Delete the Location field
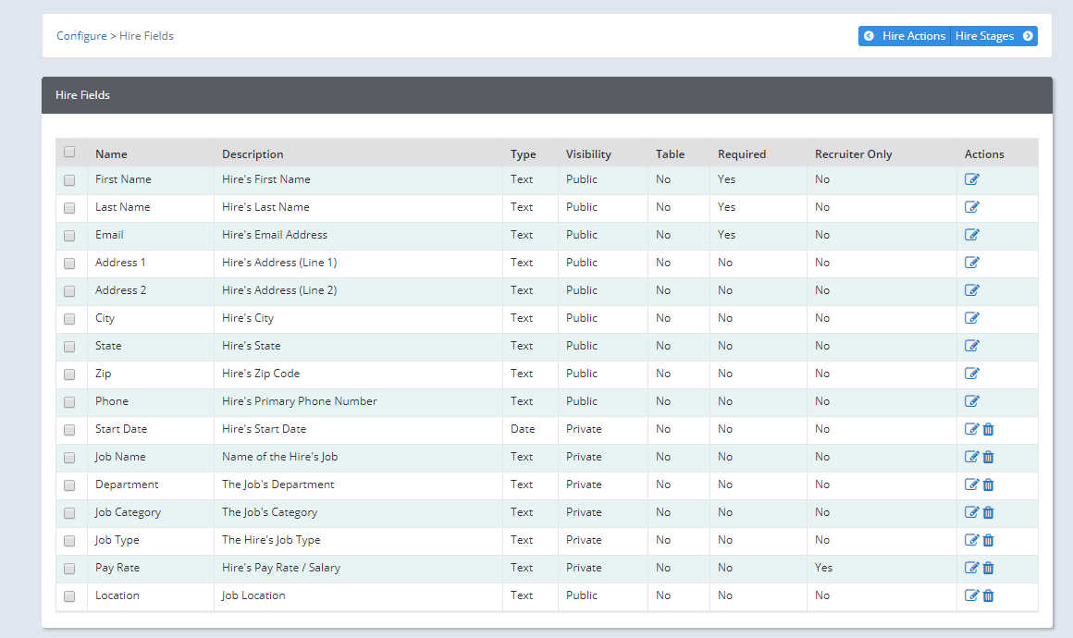This screenshot has height=638, width=1073. click(988, 595)
